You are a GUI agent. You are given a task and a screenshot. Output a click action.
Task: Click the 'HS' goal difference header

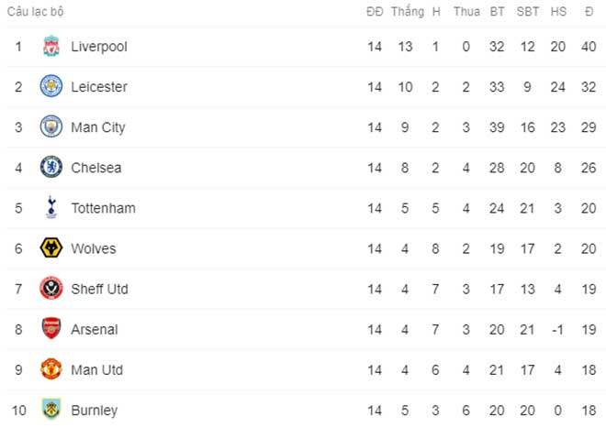[558, 12]
